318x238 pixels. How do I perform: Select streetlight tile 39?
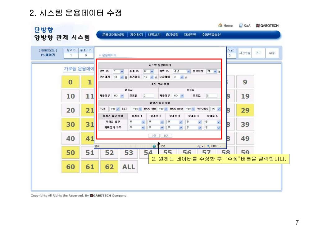coord(245,124)
